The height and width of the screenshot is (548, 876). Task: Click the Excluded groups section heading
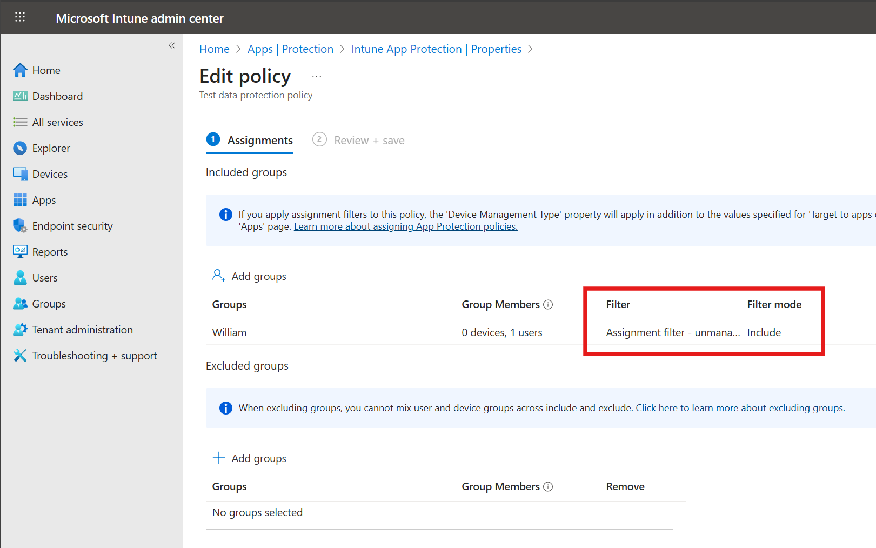(247, 366)
